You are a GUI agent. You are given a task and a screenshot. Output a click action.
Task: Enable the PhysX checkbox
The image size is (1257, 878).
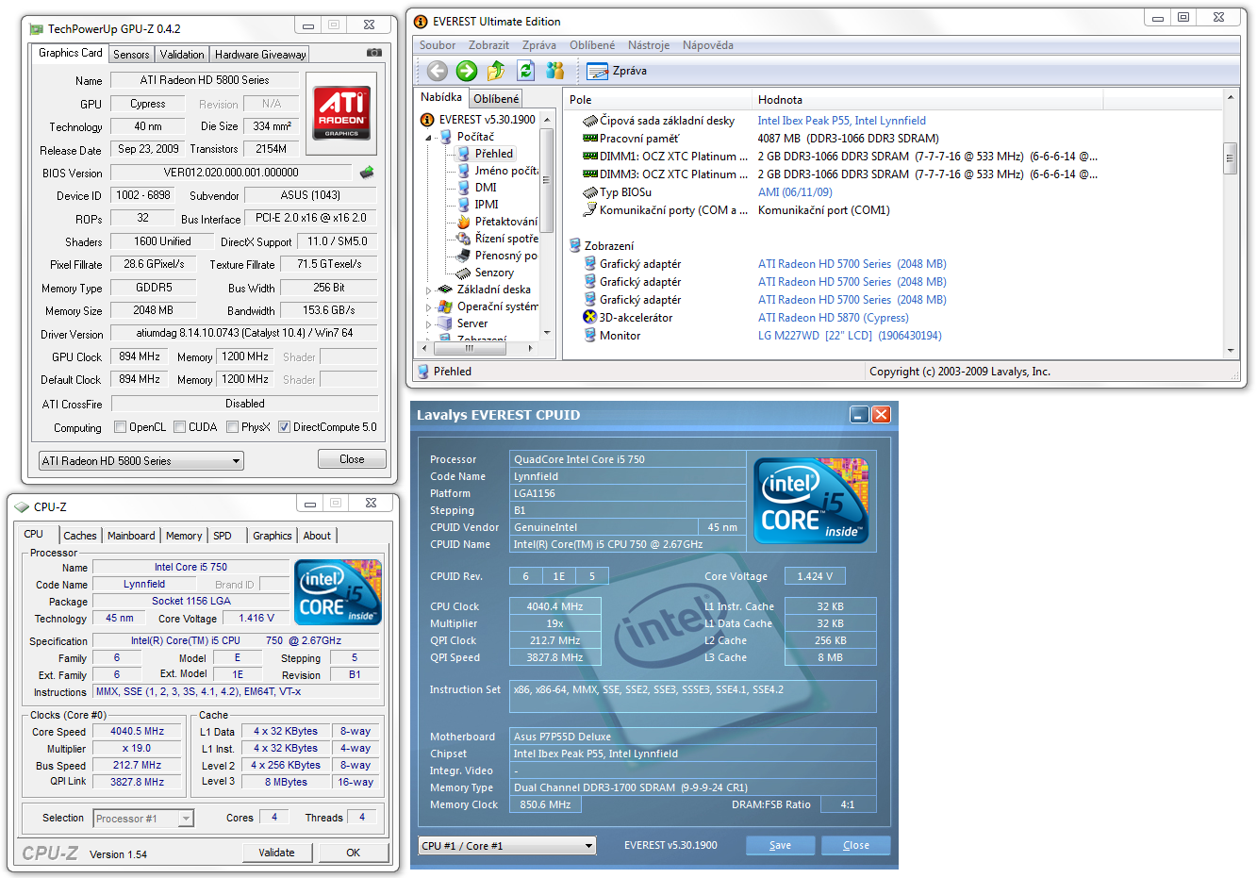(232, 427)
